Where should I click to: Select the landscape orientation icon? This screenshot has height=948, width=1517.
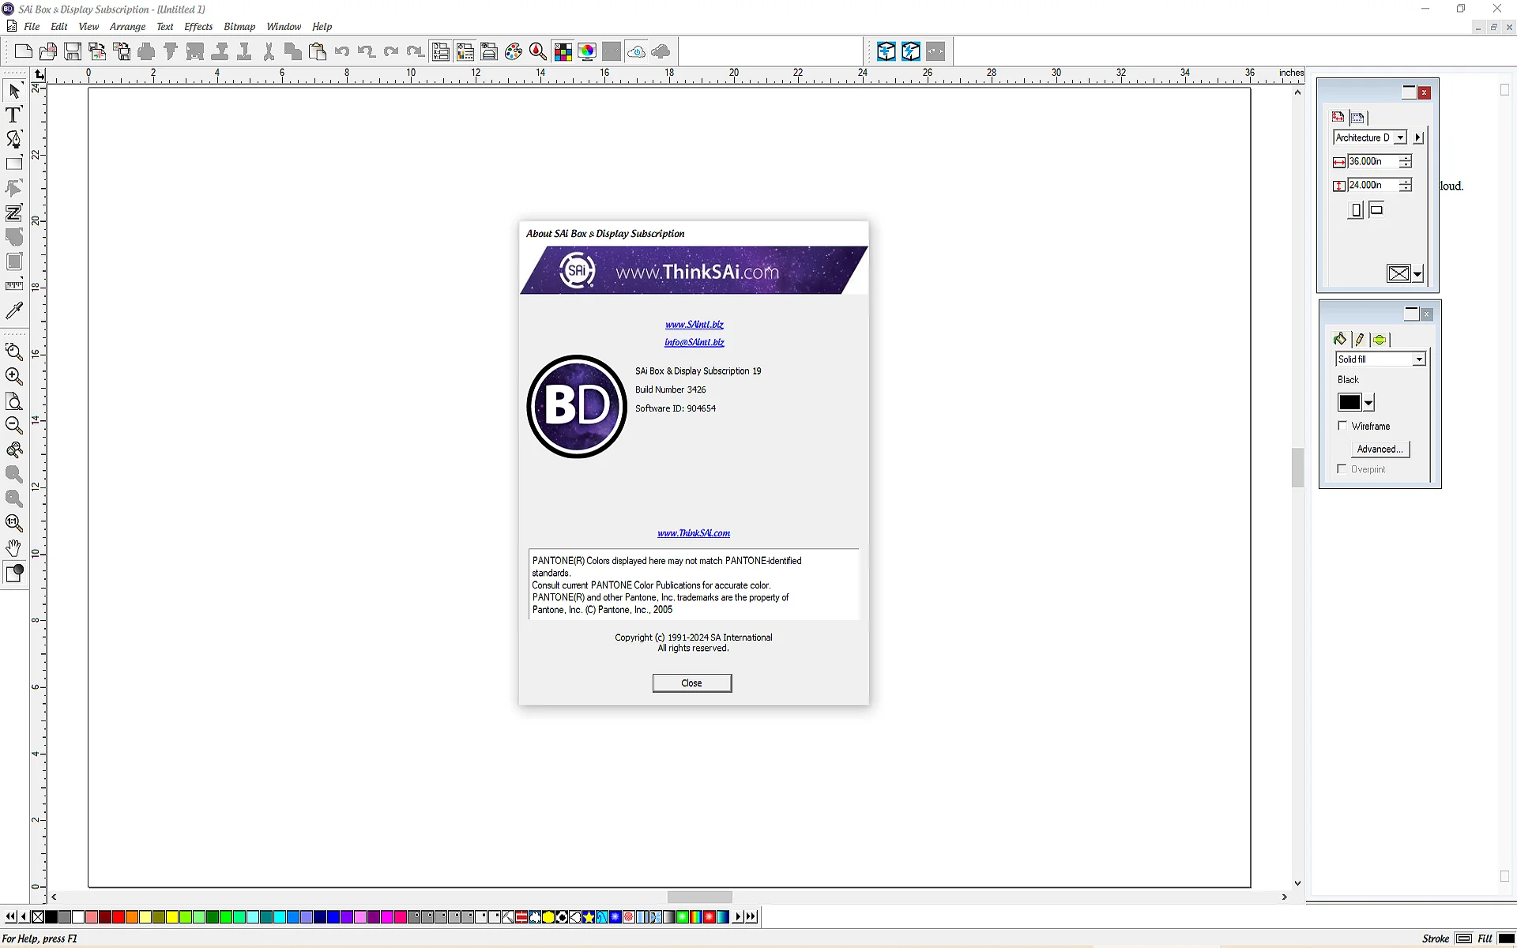(x=1376, y=210)
